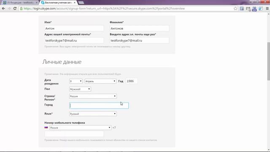Open the birth day dropdown
270x152 pixels.
[x=76, y=81]
